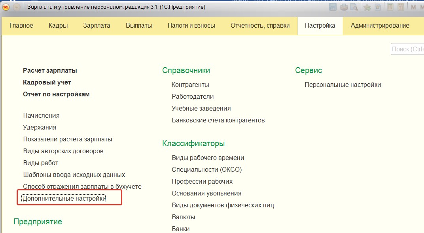Switch to the Выплаты section
Image resolution: width=424 pixels, height=233 pixels.
pyautogui.click(x=139, y=26)
